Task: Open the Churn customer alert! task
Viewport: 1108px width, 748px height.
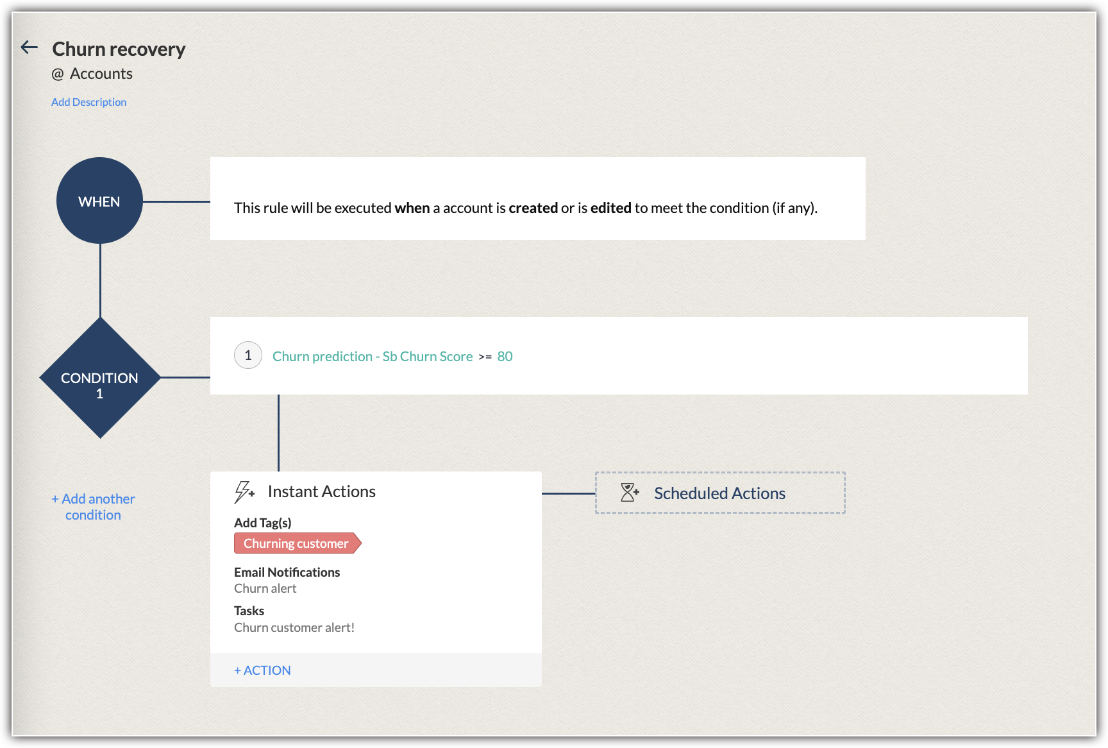Action: 294,627
